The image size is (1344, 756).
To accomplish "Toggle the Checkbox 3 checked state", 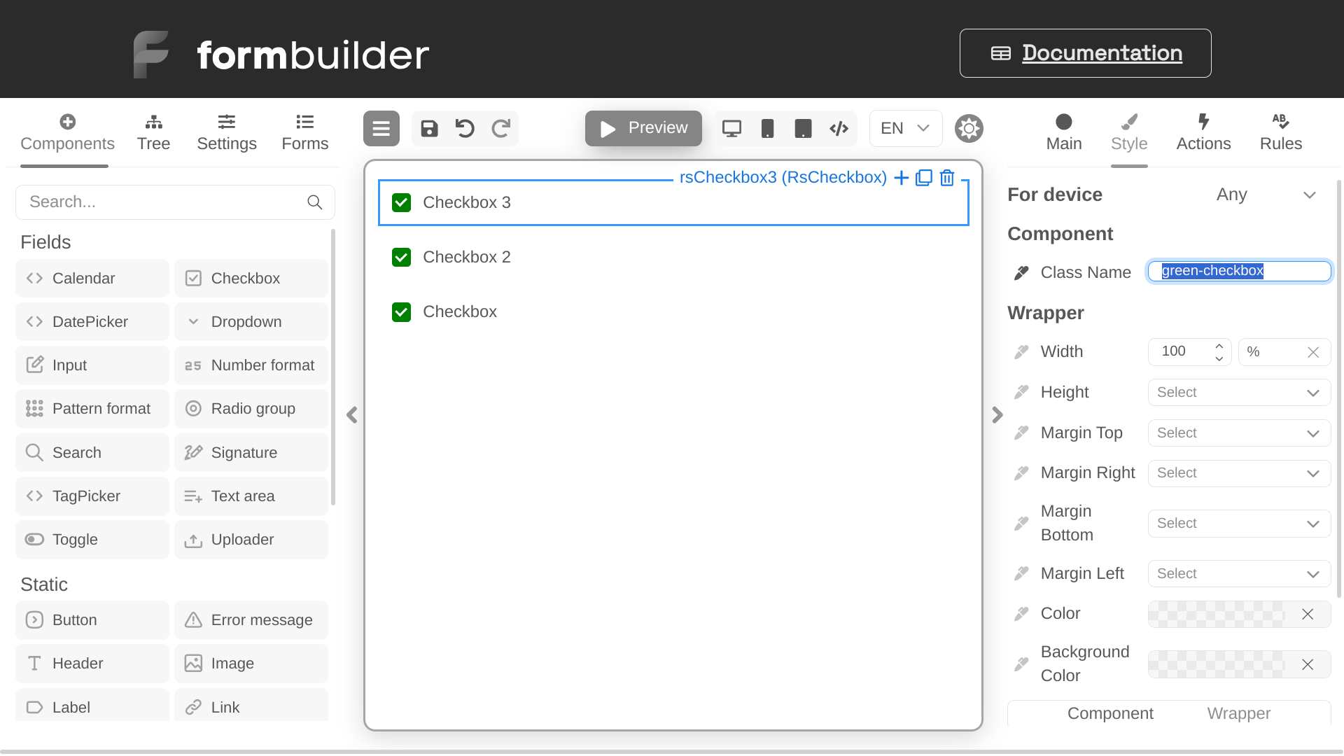I will 400,202.
